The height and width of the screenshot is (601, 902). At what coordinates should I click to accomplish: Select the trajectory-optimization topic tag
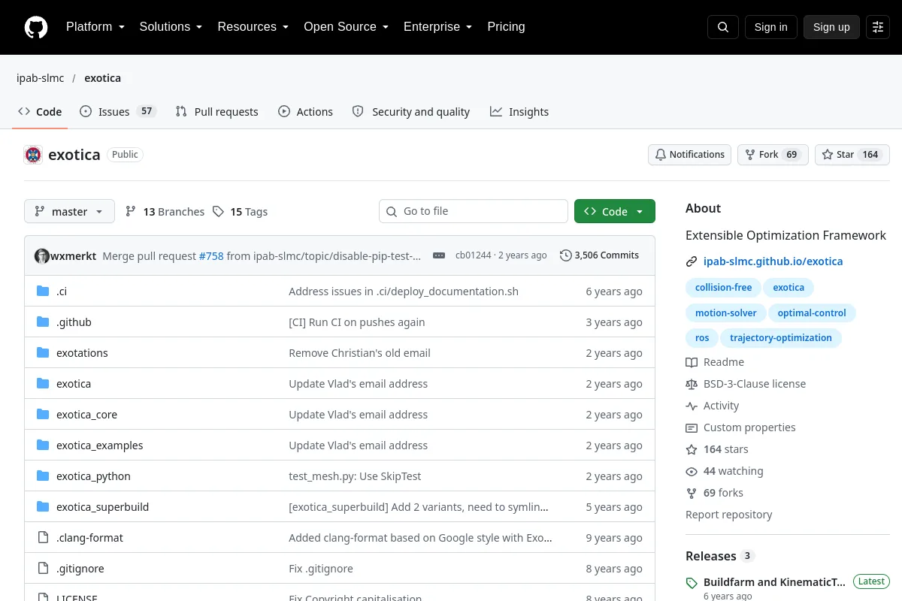pos(781,338)
